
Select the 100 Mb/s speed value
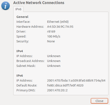pyautogui.click(x=54, y=36)
